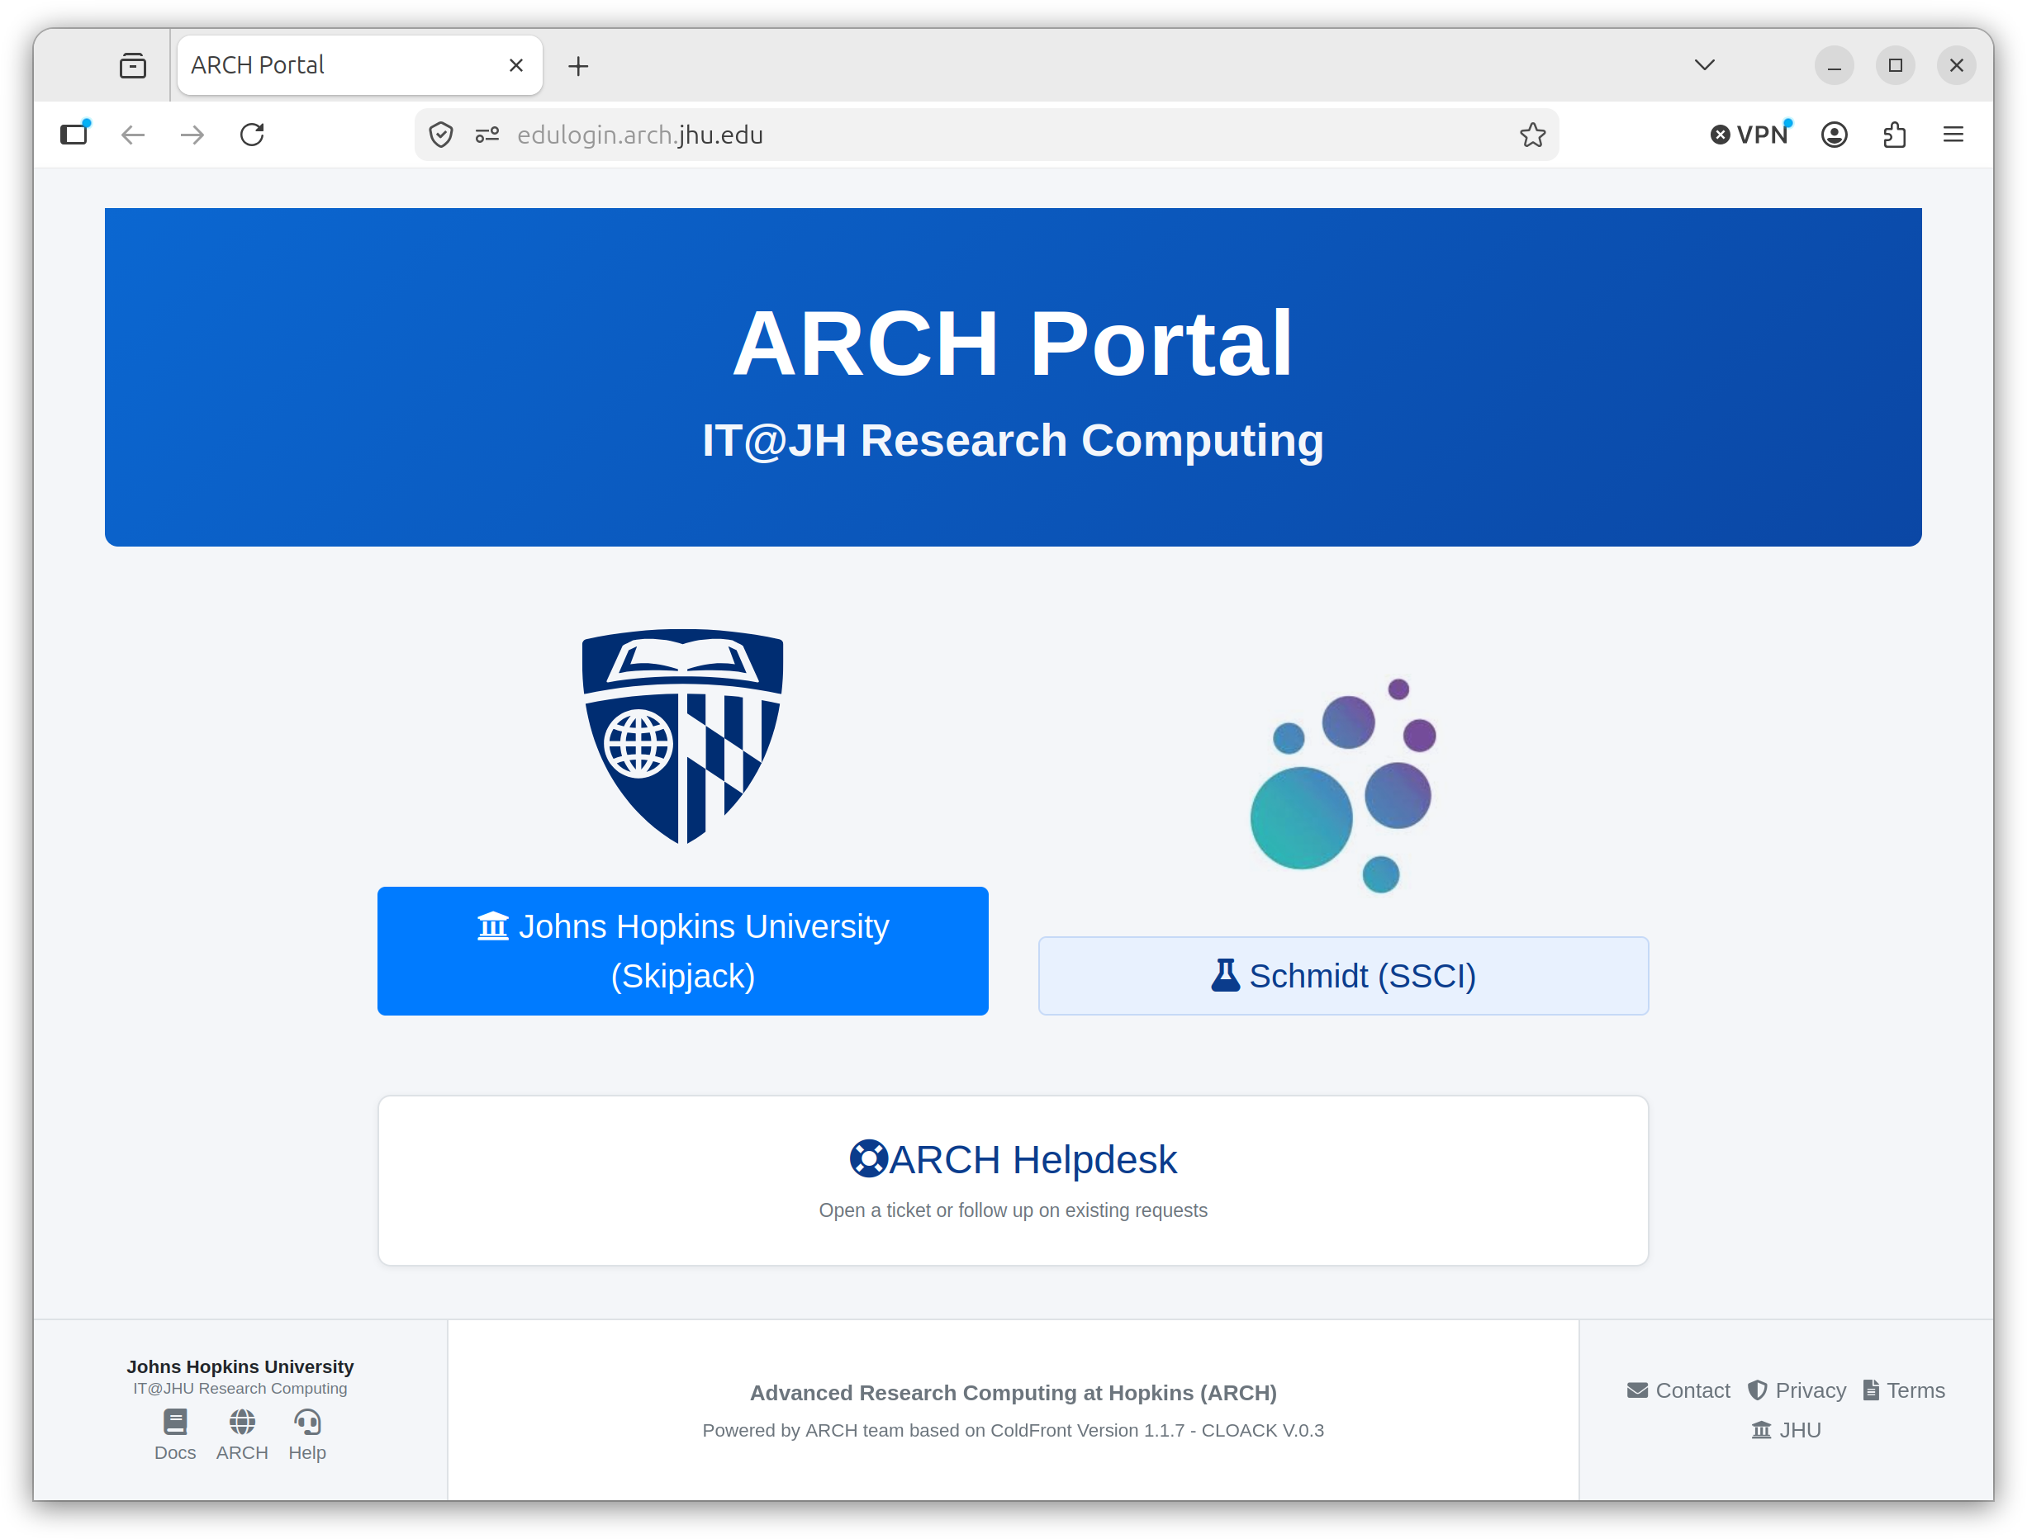Go back to the previous page
The height and width of the screenshot is (1539, 2027).
(x=134, y=135)
